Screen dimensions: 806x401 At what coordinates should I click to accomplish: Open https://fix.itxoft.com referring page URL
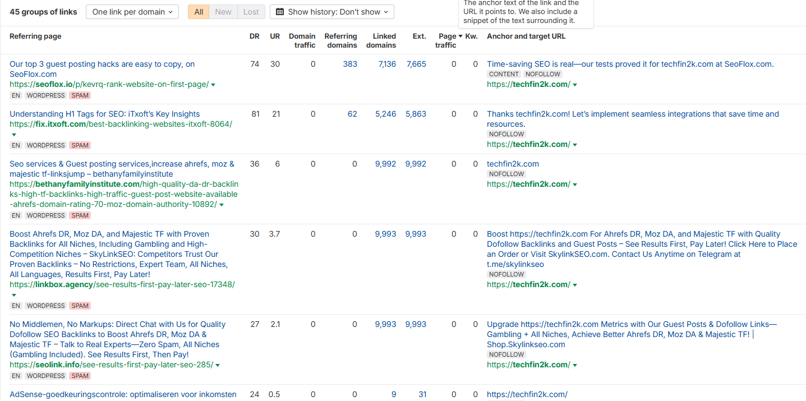tap(121, 124)
